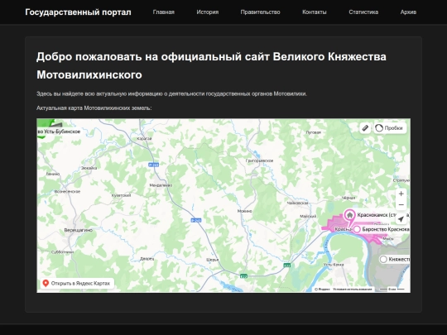Click the Кукетский label on map
Viewport: 447px width, 335px height.
click(121, 195)
